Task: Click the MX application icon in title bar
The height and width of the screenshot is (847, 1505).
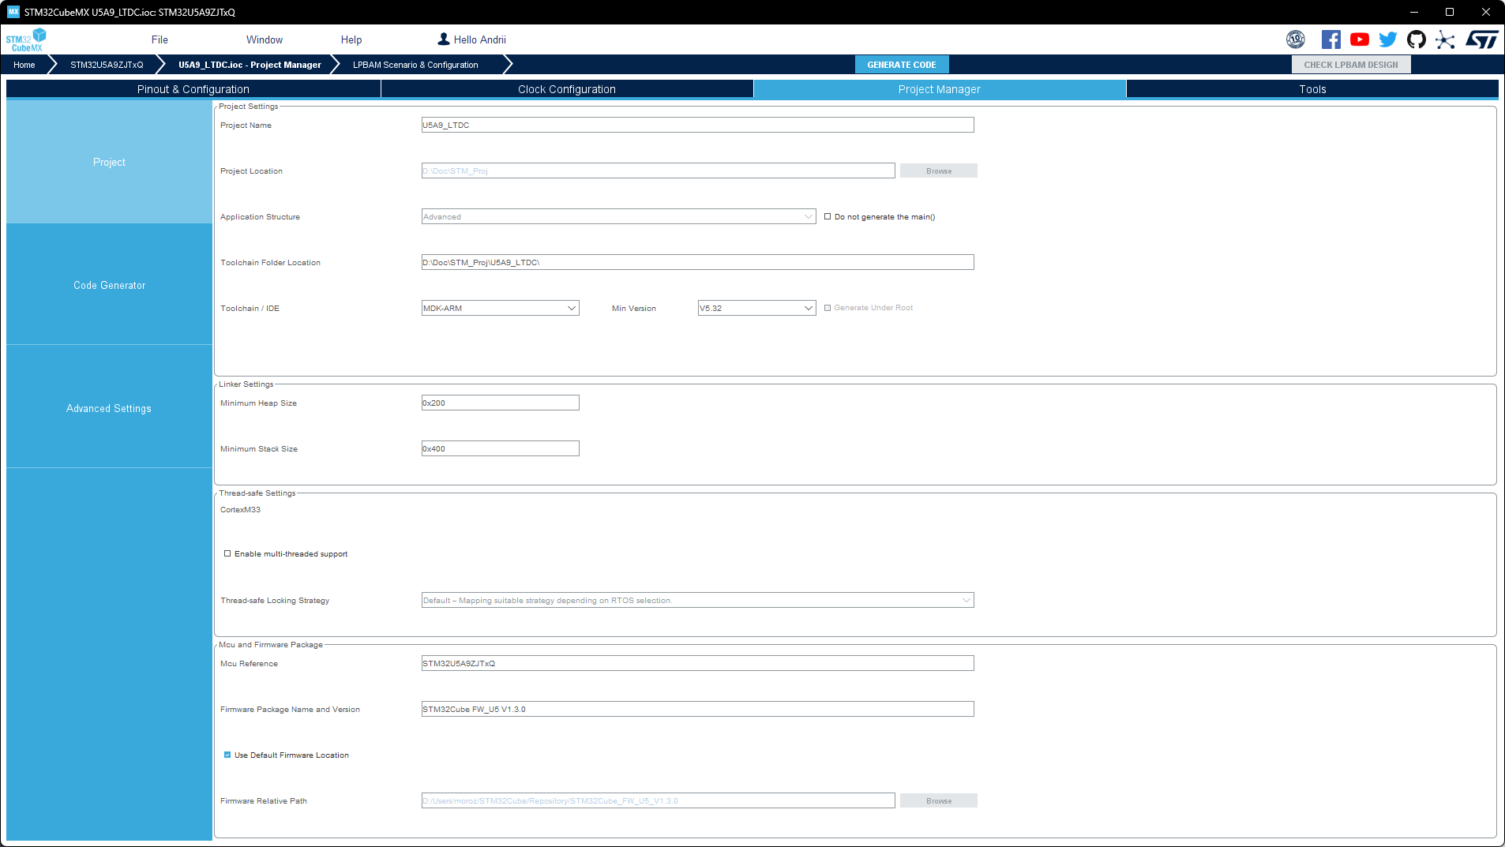Action: point(13,12)
